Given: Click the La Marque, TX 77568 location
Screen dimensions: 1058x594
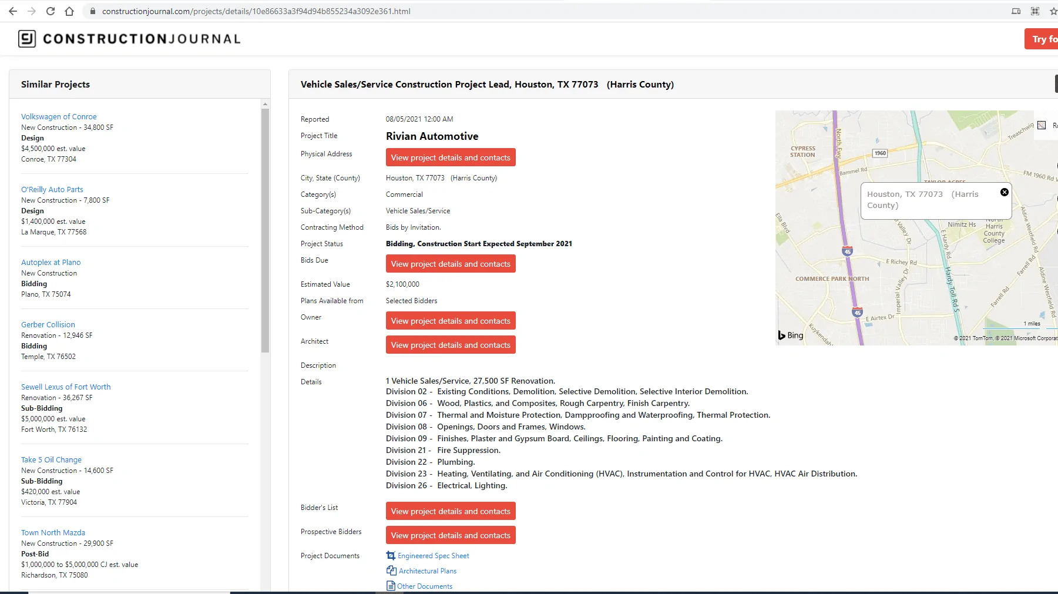Looking at the screenshot, I should coord(54,232).
